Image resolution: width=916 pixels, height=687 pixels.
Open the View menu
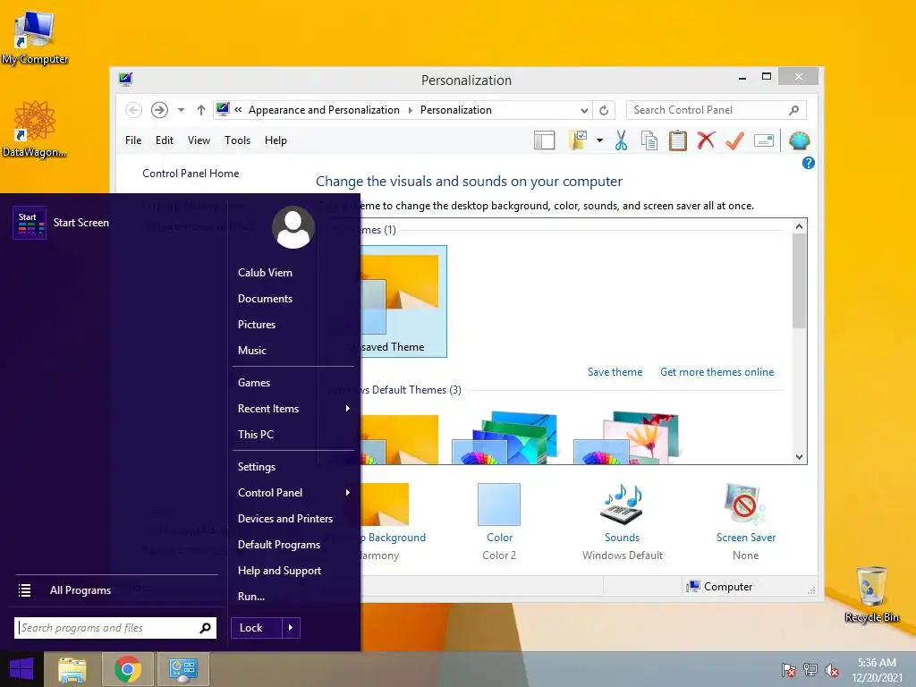click(199, 140)
